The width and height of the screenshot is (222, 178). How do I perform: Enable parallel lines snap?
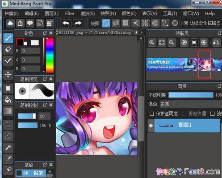click(x=116, y=23)
